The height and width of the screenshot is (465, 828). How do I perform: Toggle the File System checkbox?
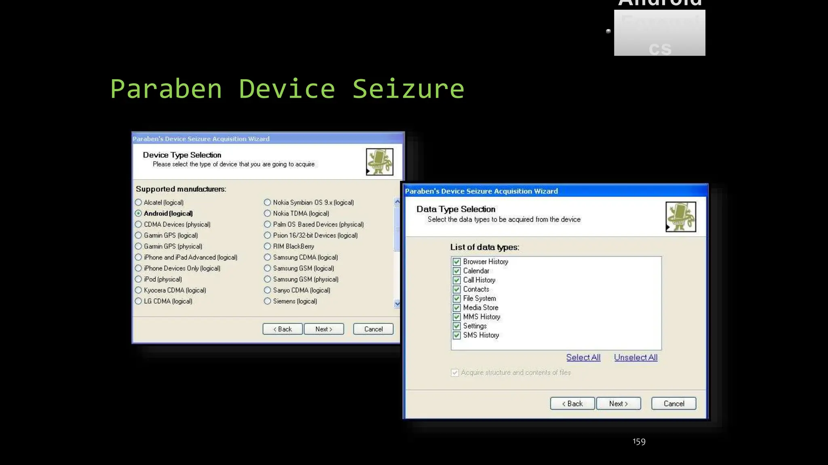tap(456, 299)
